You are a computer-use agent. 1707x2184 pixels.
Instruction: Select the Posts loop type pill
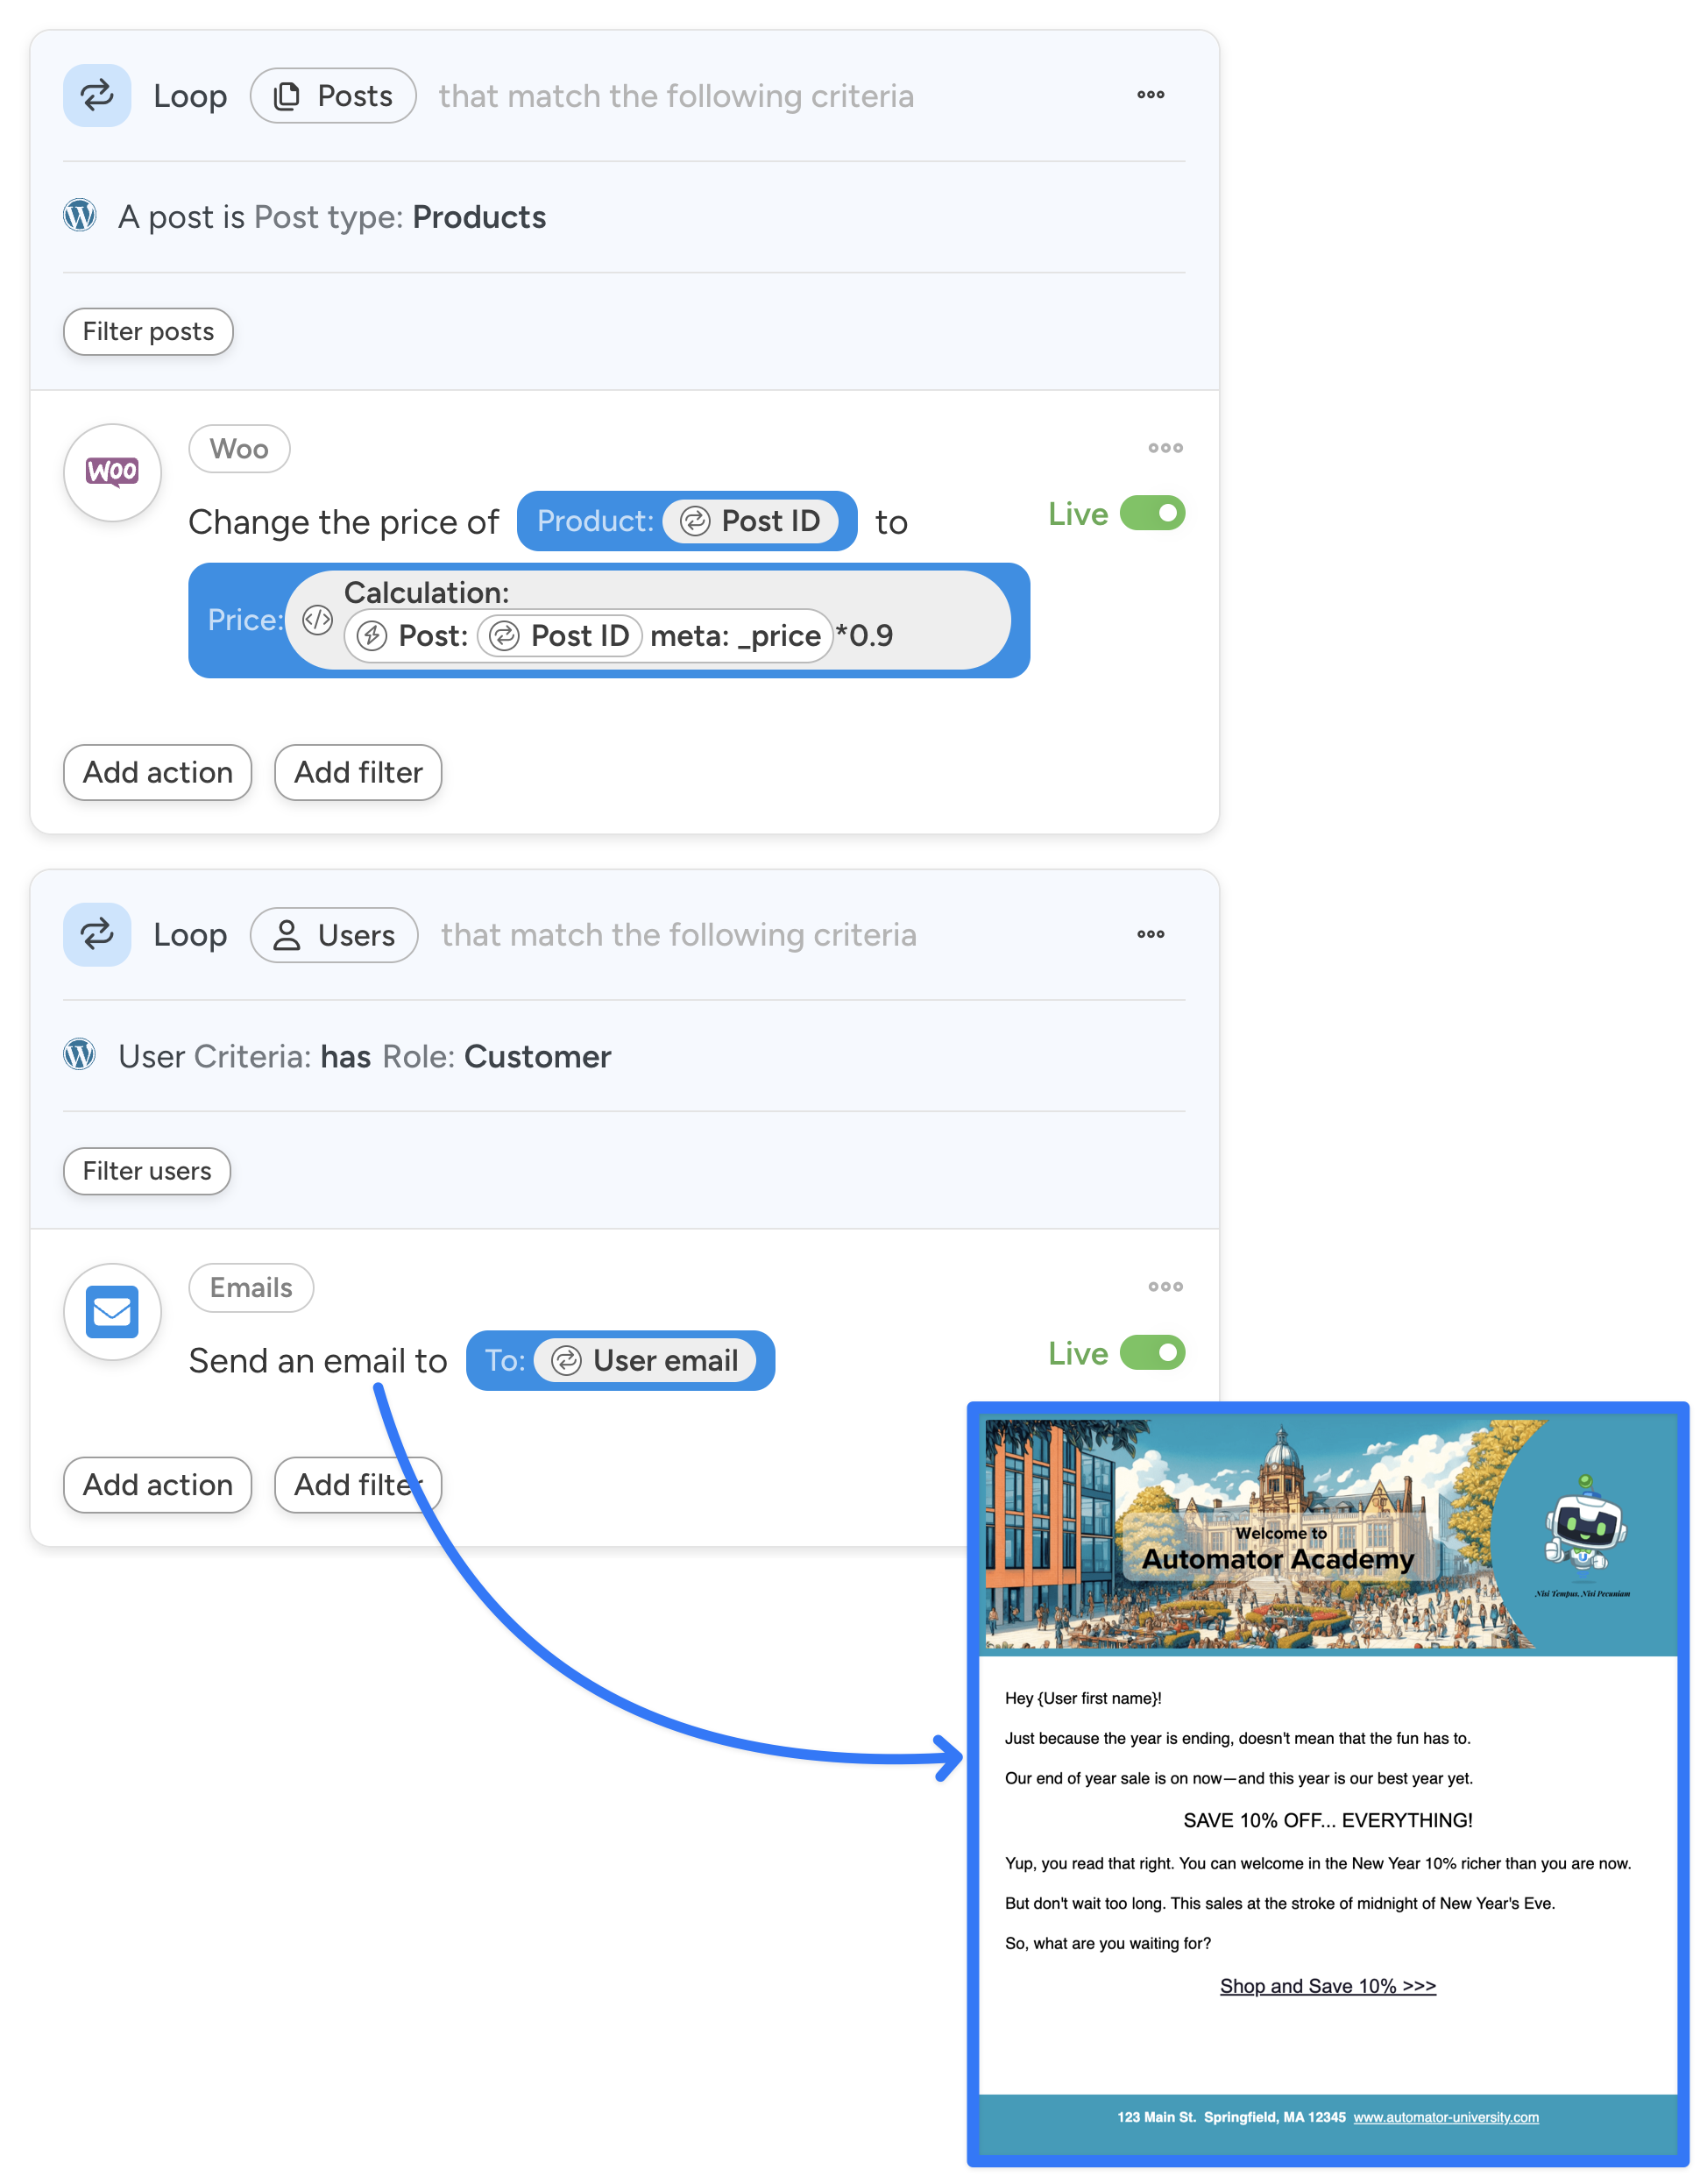tap(333, 96)
